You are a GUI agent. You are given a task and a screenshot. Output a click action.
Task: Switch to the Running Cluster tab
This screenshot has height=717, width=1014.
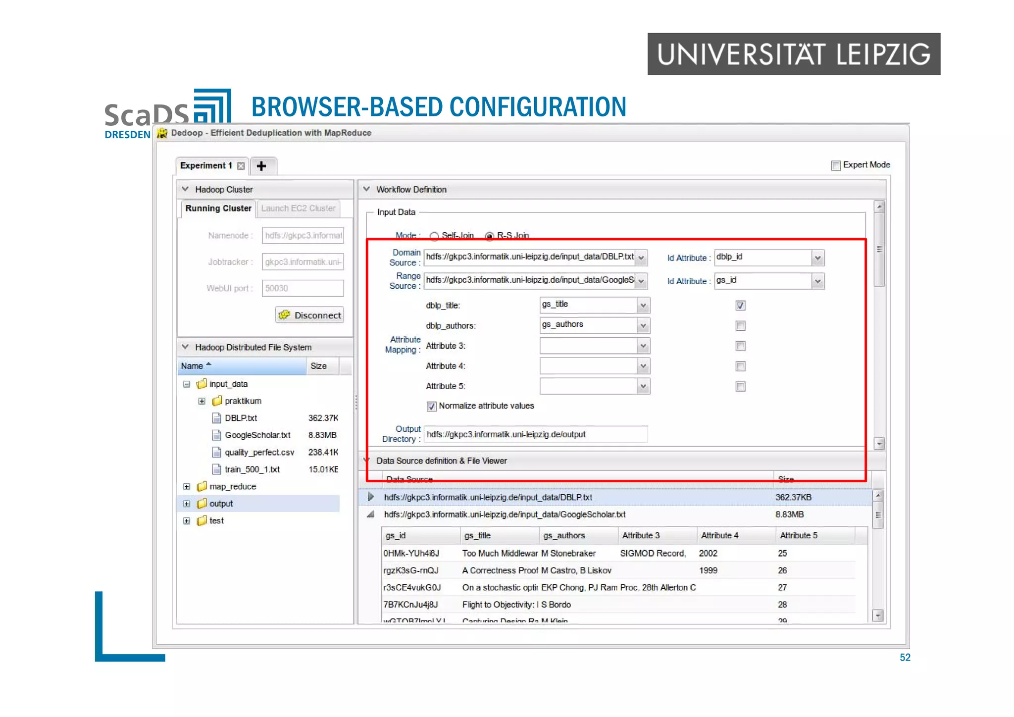pyautogui.click(x=218, y=208)
